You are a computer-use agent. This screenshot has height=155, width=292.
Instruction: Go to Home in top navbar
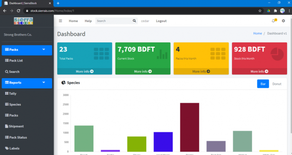73,21
